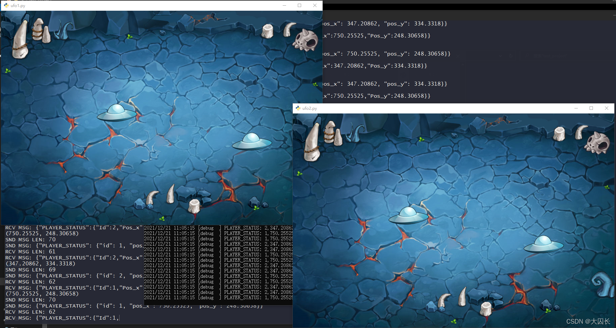Click the right UFO in ufo1.py window

(252, 142)
